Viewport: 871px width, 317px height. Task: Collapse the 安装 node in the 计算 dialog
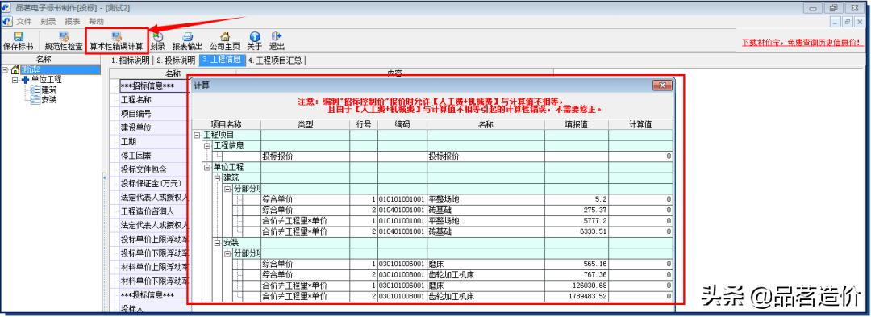click(x=217, y=243)
